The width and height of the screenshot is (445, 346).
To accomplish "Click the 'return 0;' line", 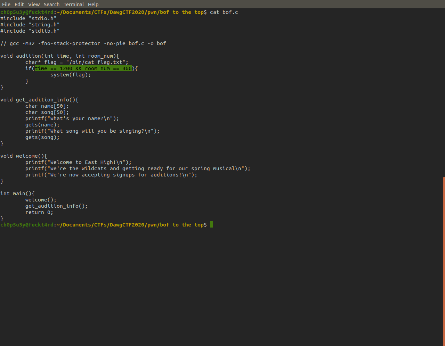I will [39, 212].
